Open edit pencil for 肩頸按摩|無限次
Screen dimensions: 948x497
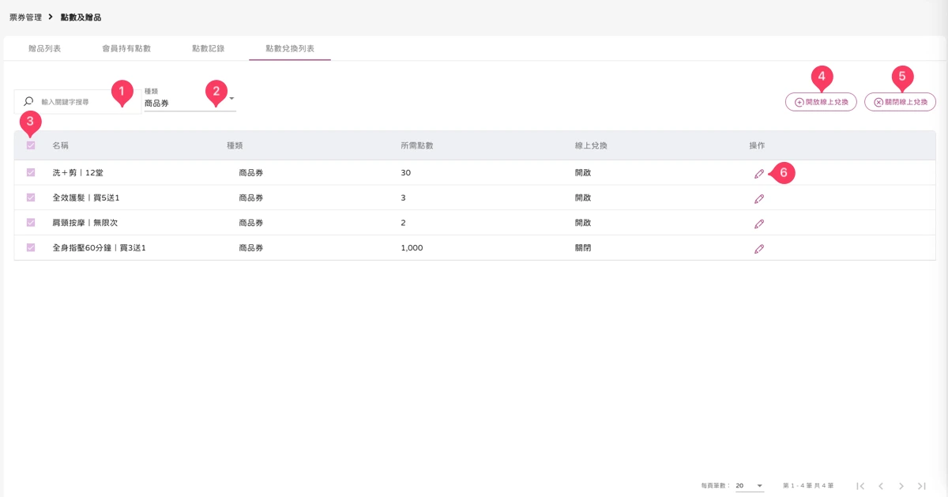(759, 224)
